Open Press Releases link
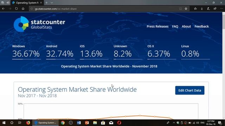 pos(157,27)
